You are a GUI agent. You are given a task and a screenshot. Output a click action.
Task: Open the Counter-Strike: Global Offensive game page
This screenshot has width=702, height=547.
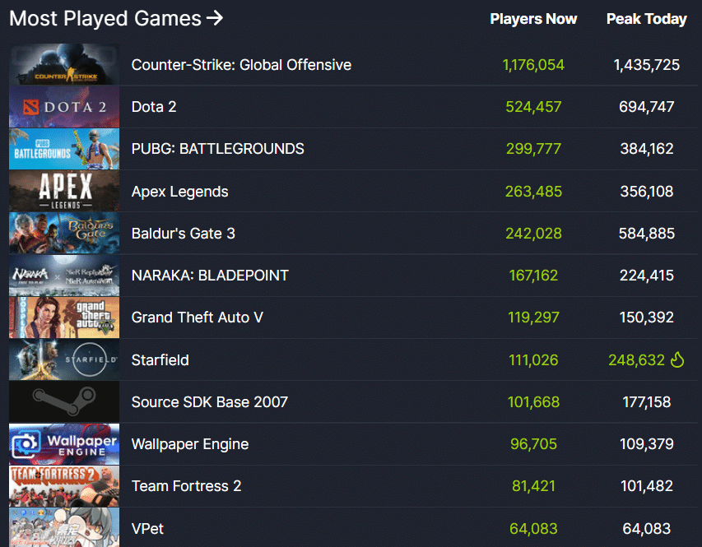click(x=241, y=64)
